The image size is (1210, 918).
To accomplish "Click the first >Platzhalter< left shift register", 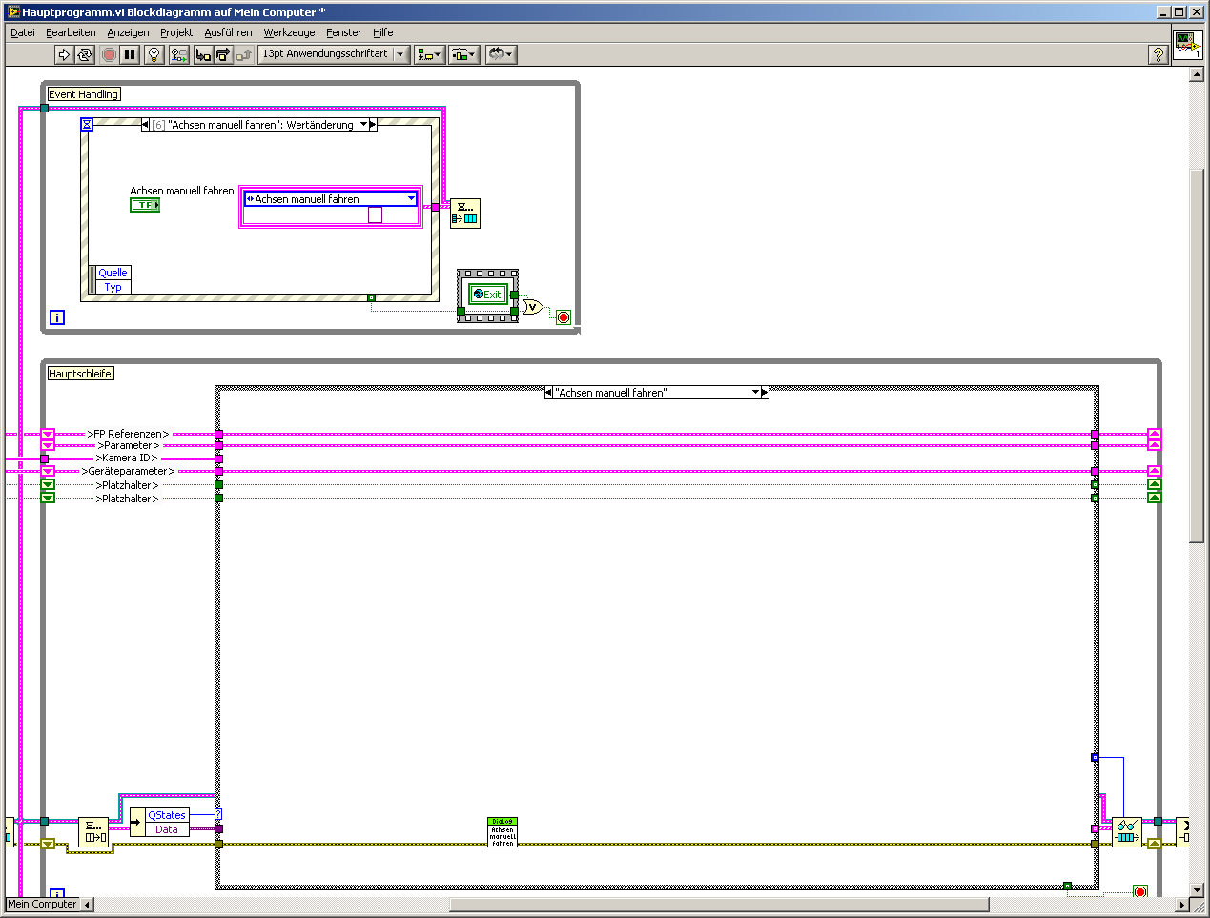I will 48,485.
